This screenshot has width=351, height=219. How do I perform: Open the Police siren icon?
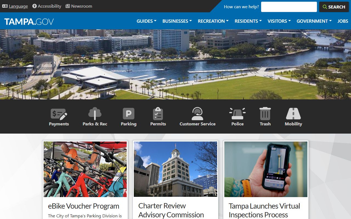tap(237, 114)
